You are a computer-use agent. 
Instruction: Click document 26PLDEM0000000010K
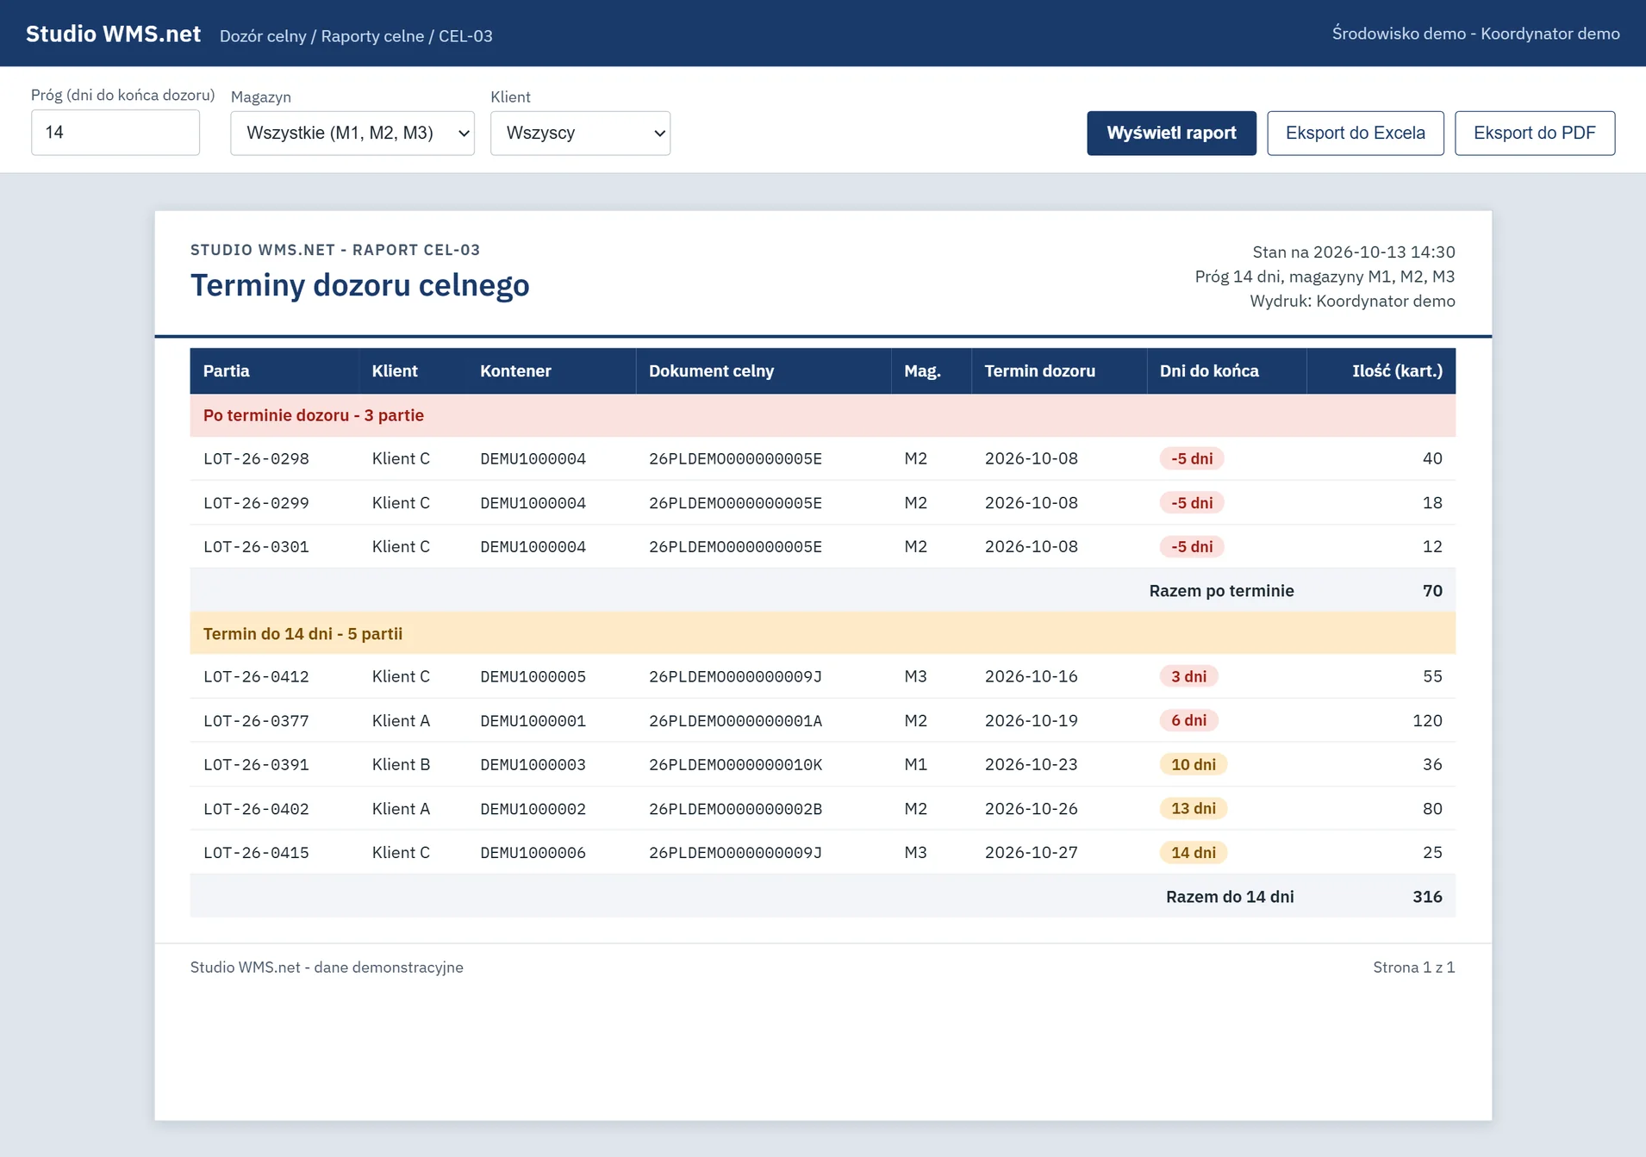click(x=735, y=765)
